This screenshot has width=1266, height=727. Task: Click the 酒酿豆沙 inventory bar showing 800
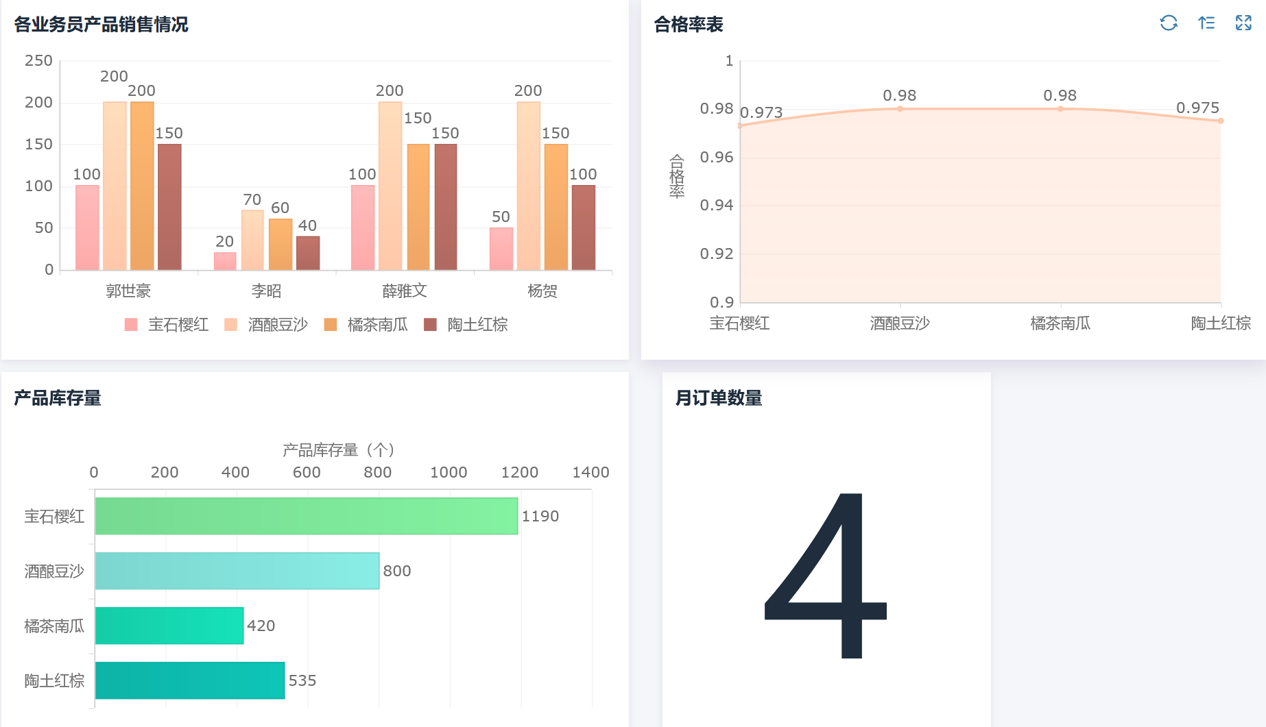[x=237, y=571]
